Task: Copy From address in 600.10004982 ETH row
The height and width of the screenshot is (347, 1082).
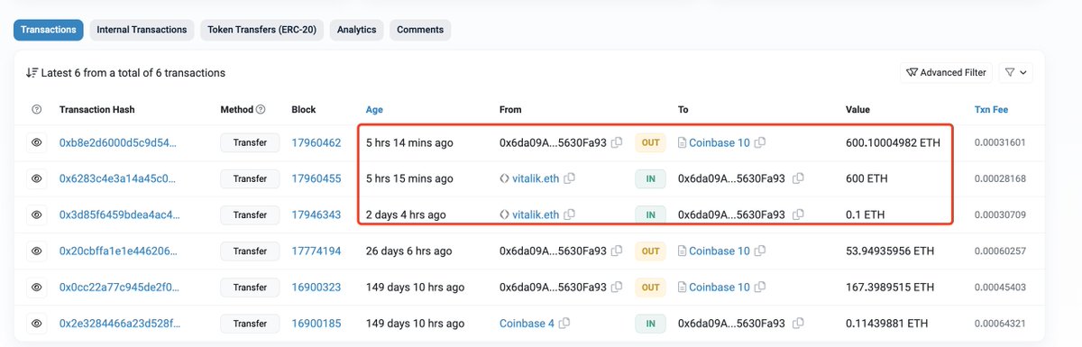Action: [x=617, y=142]
